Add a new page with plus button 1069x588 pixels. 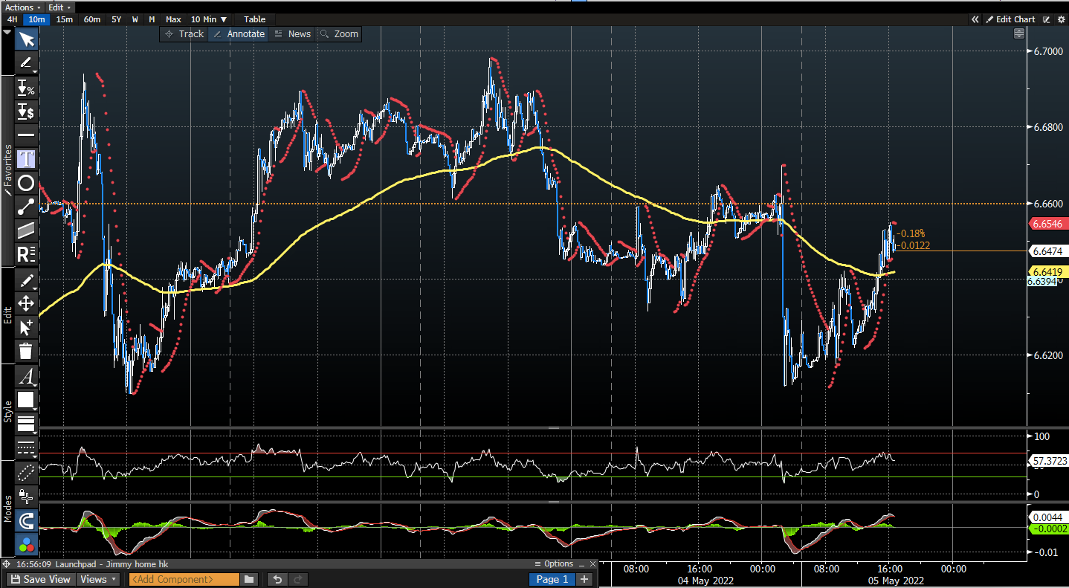[x=585, y=580]
